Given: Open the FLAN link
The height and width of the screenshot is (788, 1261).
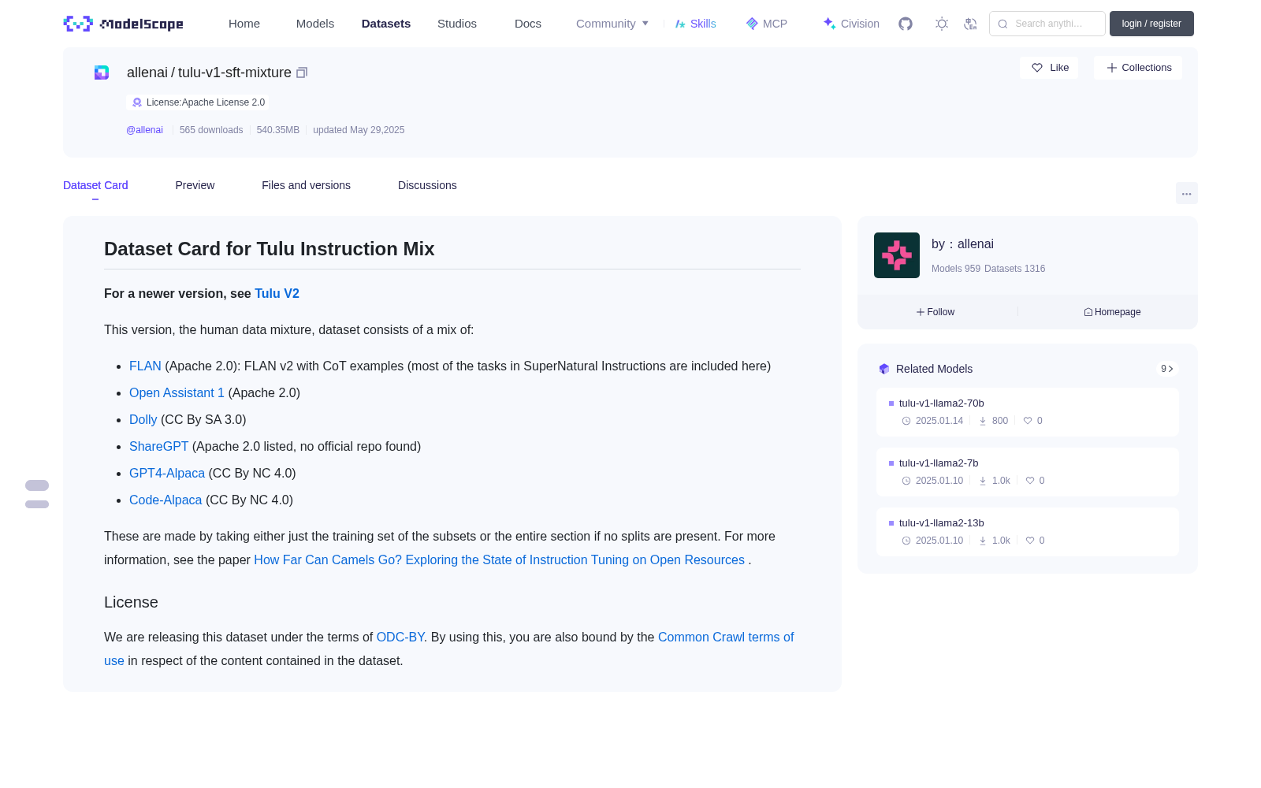Looking at the screenshot, I should [145, 366].
